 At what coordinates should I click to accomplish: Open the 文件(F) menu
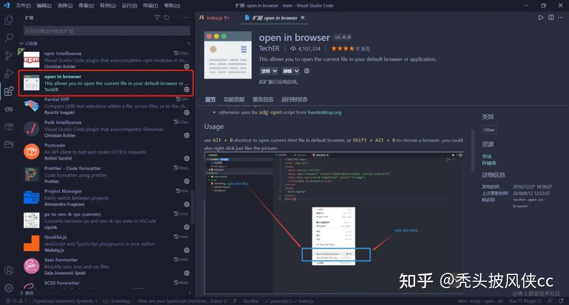23,5
